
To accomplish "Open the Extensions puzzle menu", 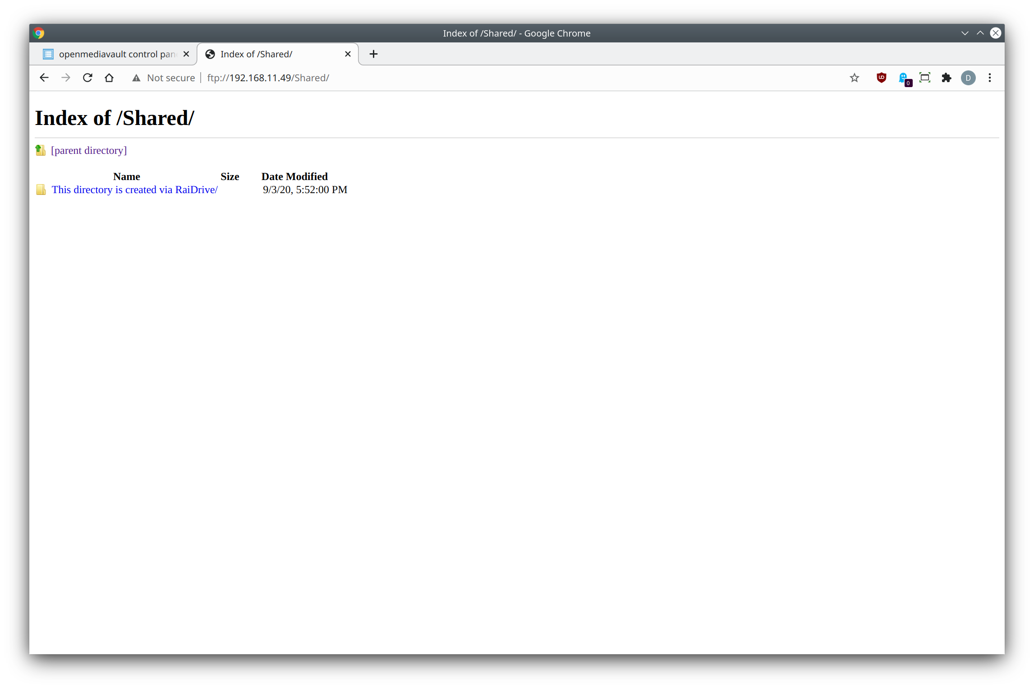I will [947, 78].
